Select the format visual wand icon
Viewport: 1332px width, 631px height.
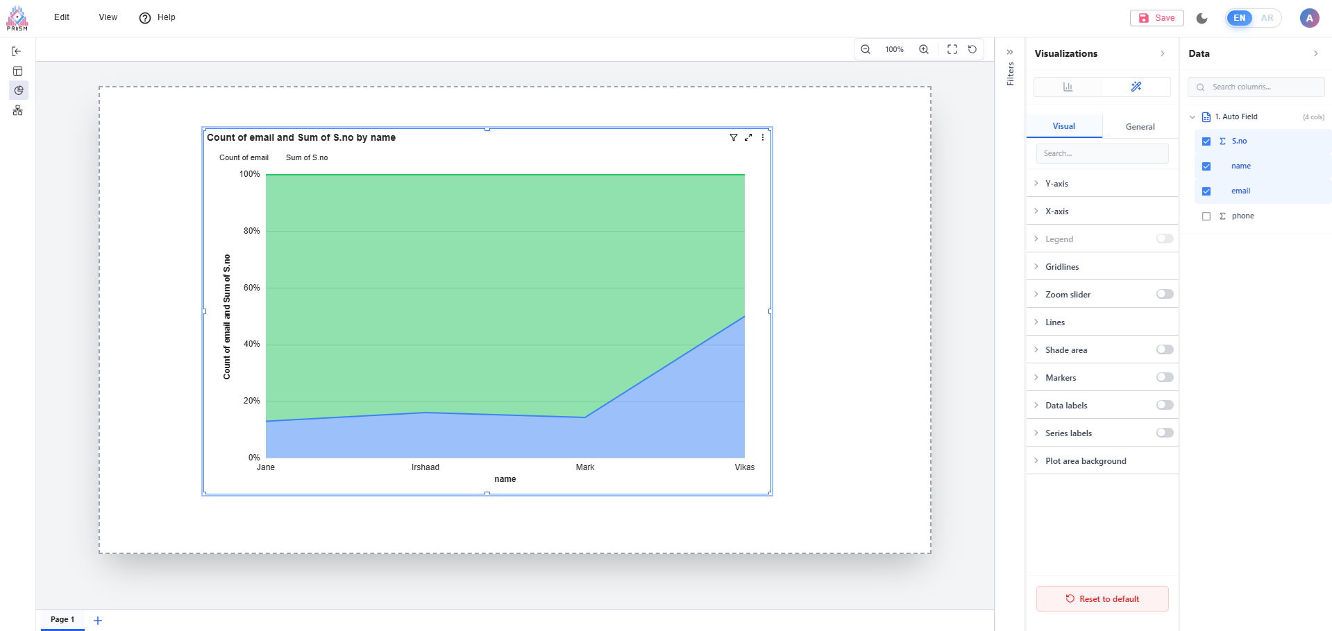[1136, 87]
